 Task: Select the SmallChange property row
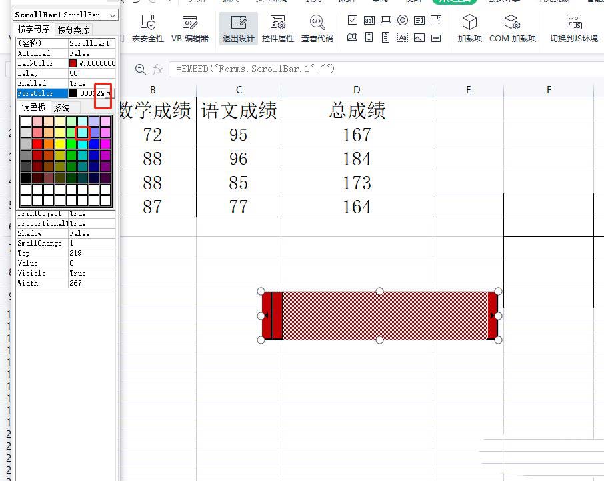66,243
